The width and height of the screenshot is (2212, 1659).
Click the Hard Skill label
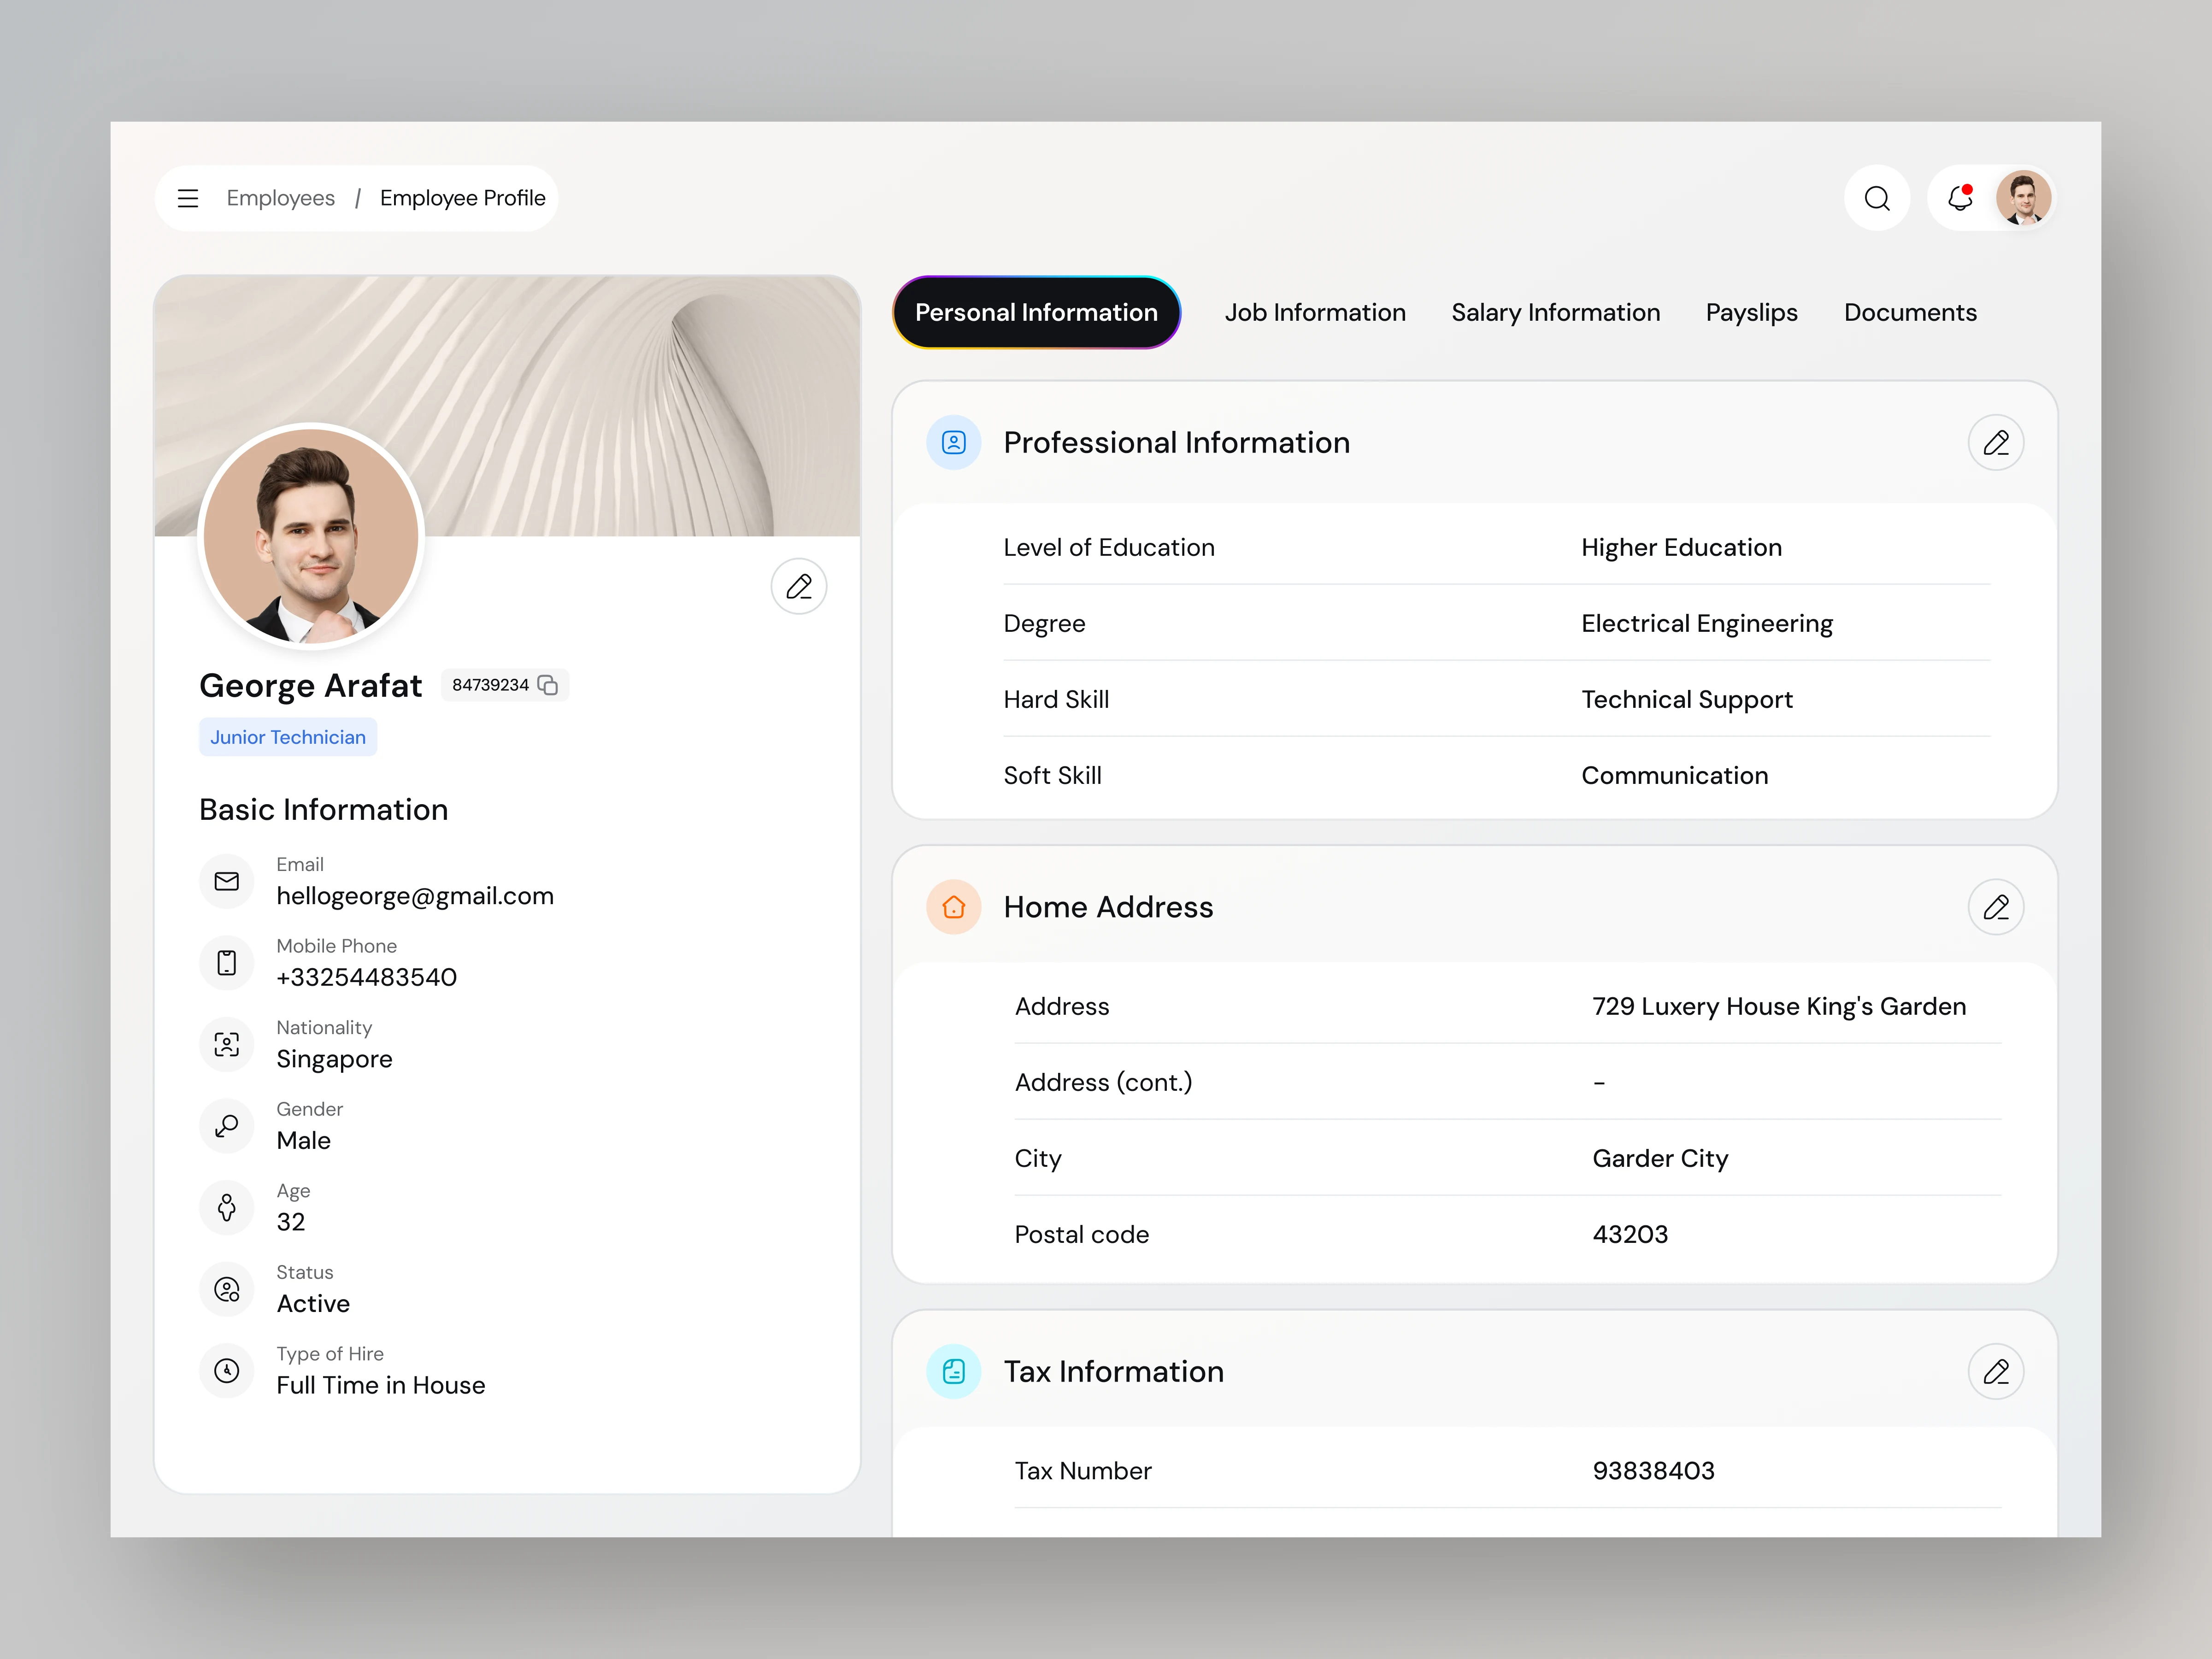pyautogui.click(x=1056, y=699)
